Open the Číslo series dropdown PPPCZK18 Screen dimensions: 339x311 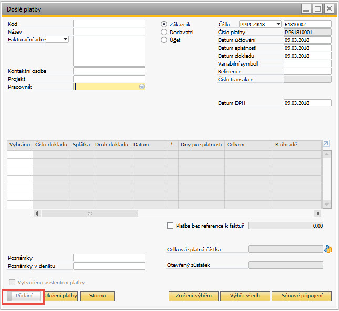point(260,24)
